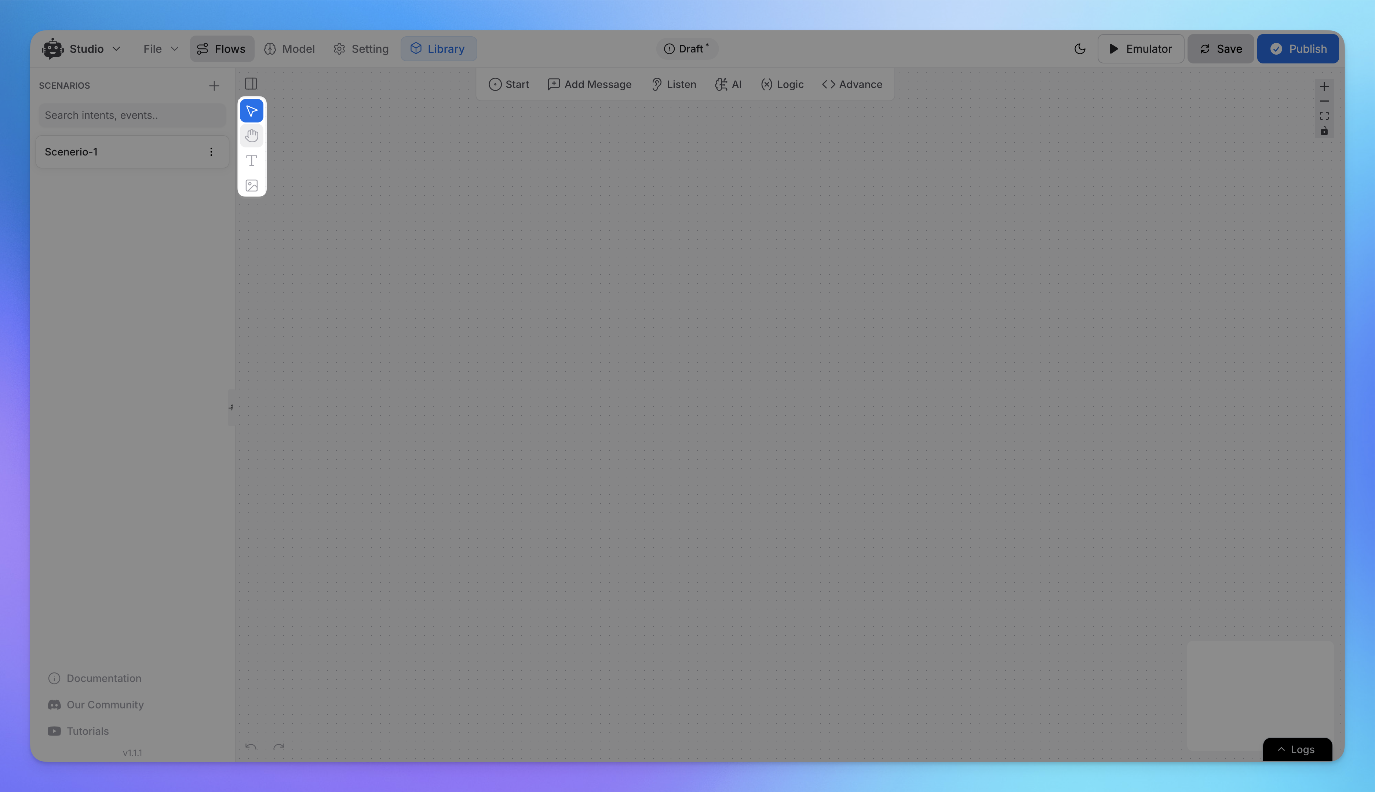Open the Setting tab
The image size is (1375, 792).
click(361, 49)
